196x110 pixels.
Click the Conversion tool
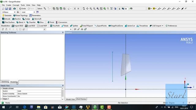[x=62, y=22]
